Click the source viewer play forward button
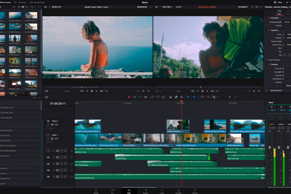291x194 pixels. (97, 91)
